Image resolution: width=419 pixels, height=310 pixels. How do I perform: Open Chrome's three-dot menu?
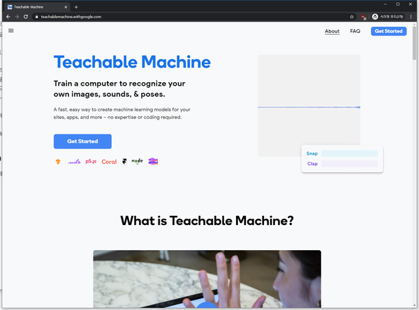click(x=411, y=17)
